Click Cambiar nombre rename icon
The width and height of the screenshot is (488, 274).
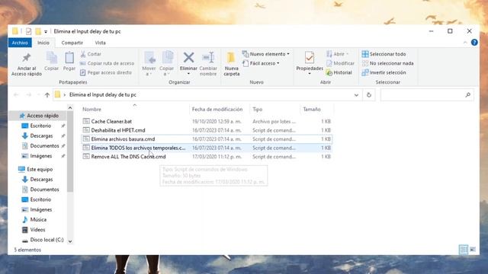click(x=208, y=64)
